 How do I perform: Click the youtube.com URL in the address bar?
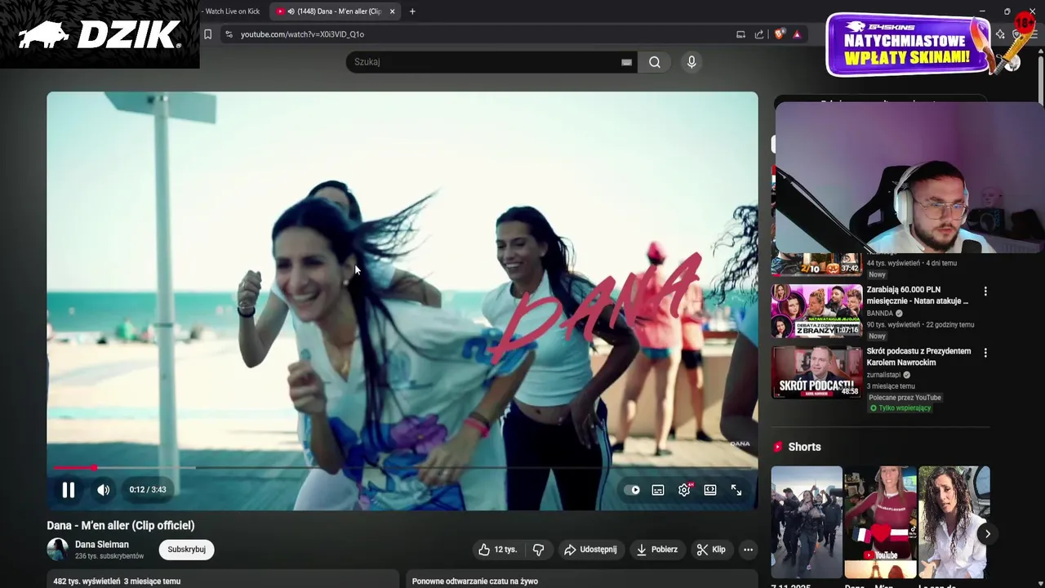click(302, 34)
